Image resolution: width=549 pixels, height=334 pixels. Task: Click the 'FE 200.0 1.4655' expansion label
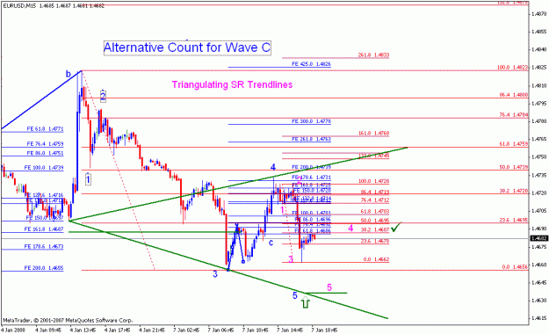click(44, 268)
